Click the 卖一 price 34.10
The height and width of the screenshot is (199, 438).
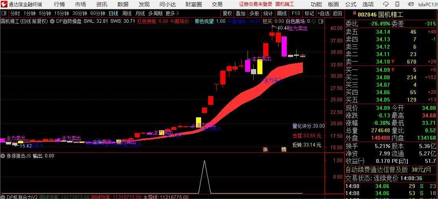pyautogui.click(x=382, y=61)
